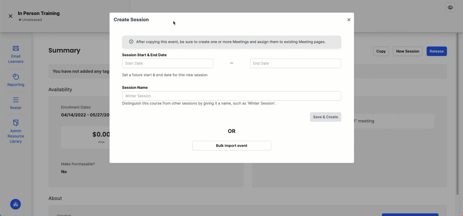The width and height of the screenshot is (463, 216).
Task: Open the Roster list icon
Action: [16, 100]
